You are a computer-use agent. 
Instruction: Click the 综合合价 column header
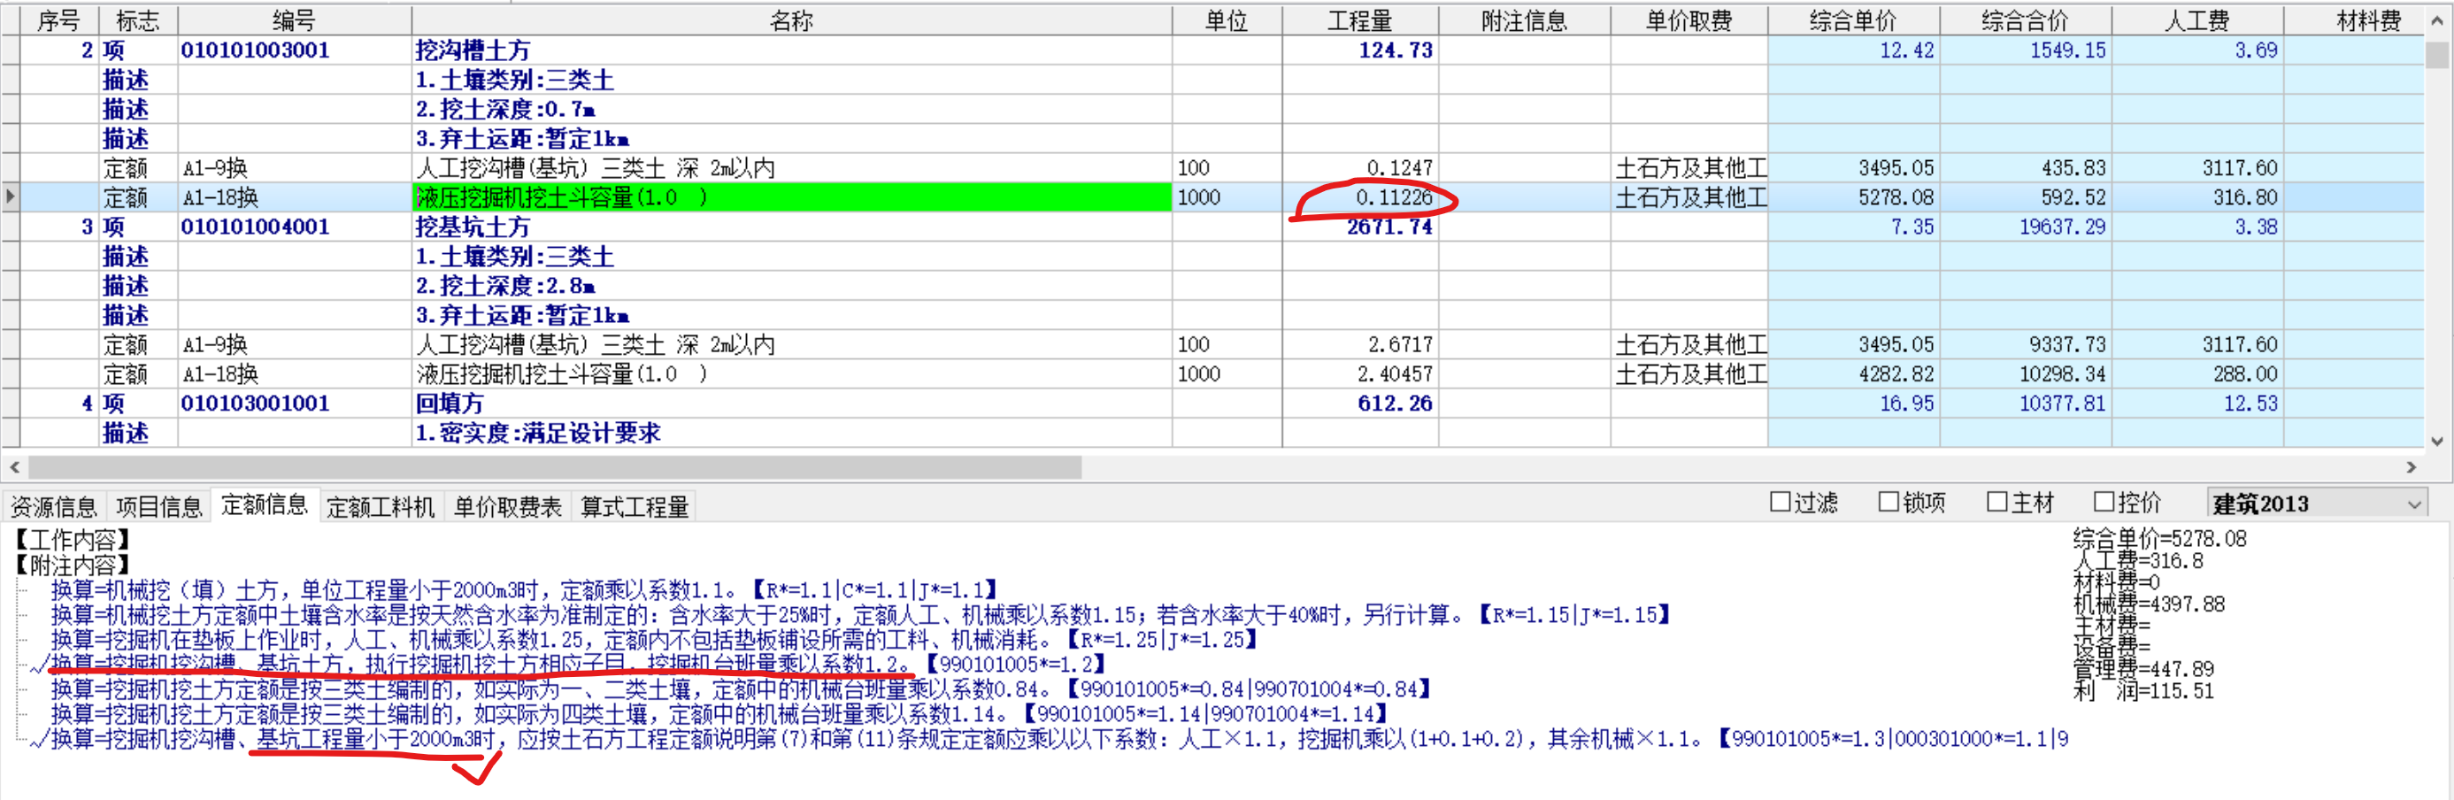(2026, 21)
